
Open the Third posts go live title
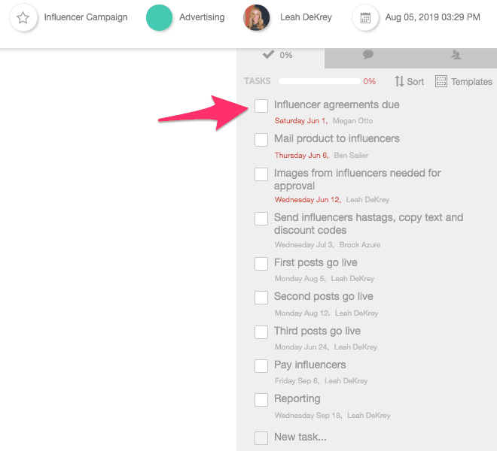(x=317, y=331)
